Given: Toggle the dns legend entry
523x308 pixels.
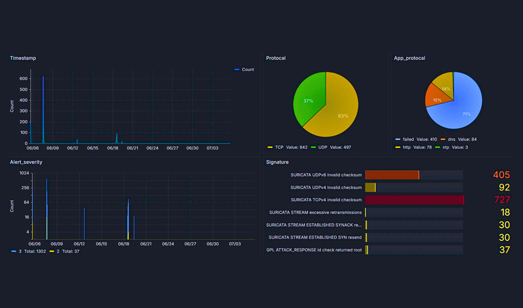Looking at the screenshot, I should (x=459, y=139).
